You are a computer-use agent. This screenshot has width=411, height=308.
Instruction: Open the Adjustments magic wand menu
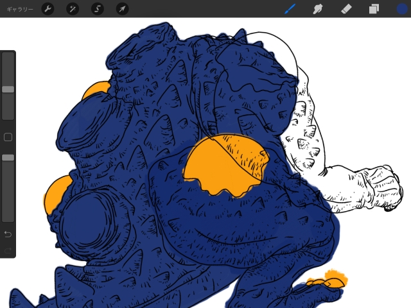(73, 9)
